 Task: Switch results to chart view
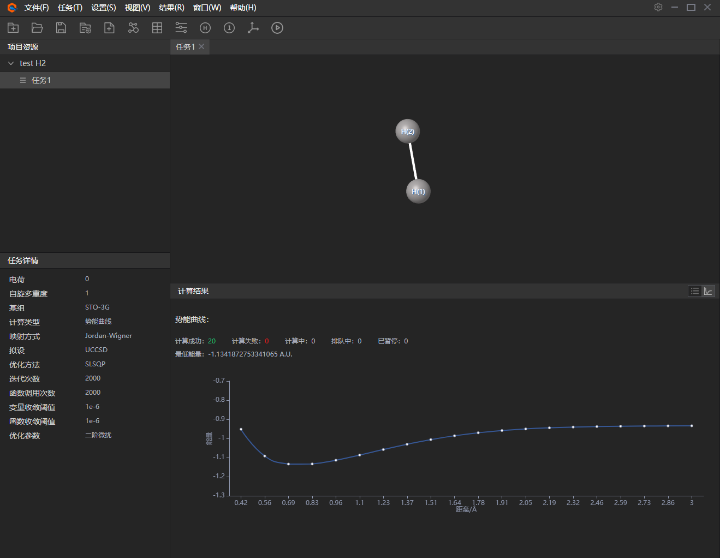coord(708,291)
